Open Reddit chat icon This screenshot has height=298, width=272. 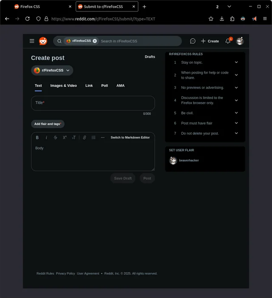pyautogui.click(x=193, y=41)
